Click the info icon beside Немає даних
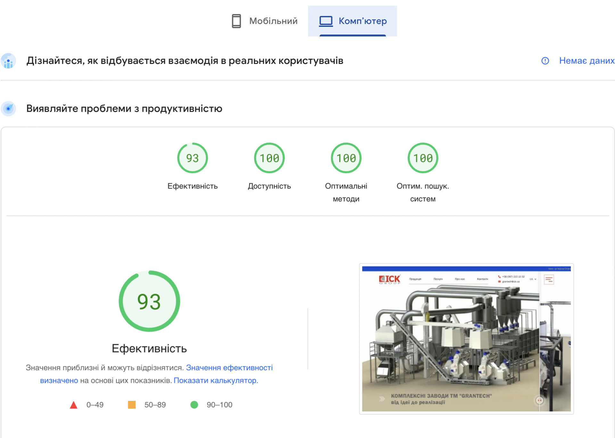The height and width of the screenshot is (438, 615). (545, 61)
